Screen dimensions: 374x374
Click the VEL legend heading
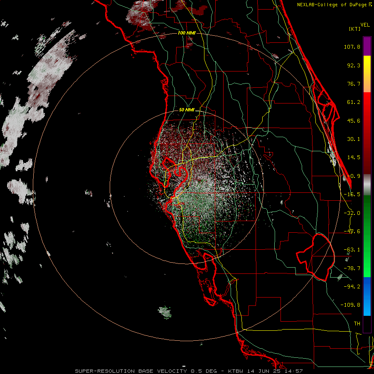(x=365, y=25)
